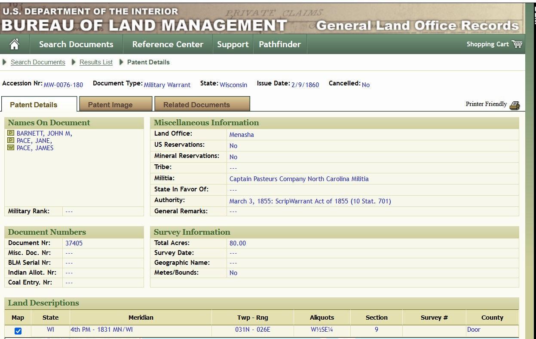Go to the Home icon
Image resolution: width=536 pixels, height=339 pixels.
coord(15,44)
